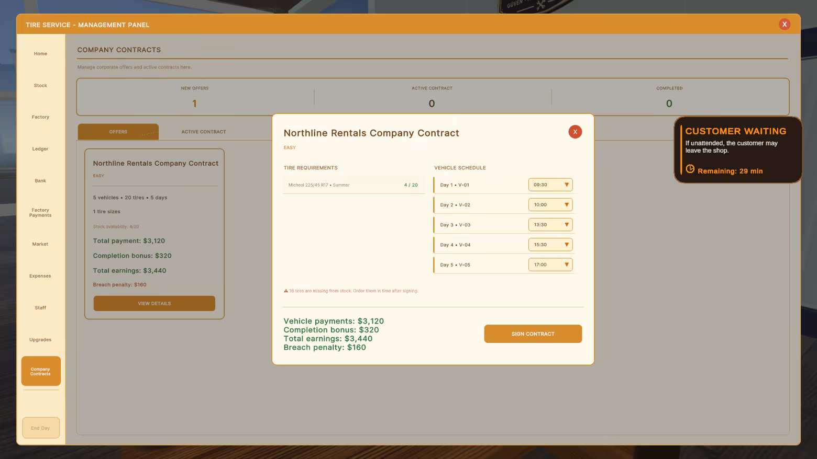Expand the Day 4 V-04 time dropdown
Viewport: 817px width, 459px height.
pyautogui.click(x=550, y=245)
